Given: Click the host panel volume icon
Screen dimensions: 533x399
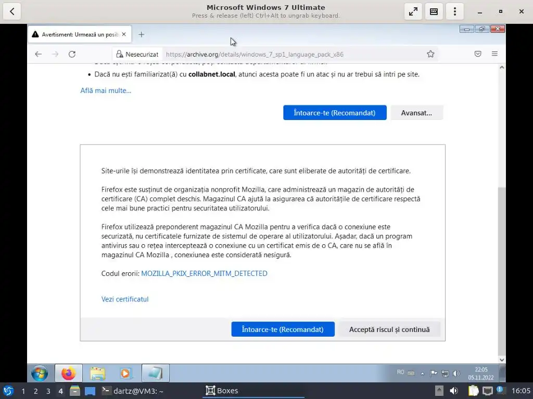Looking at the screenshot, I should tap(454, 391).
